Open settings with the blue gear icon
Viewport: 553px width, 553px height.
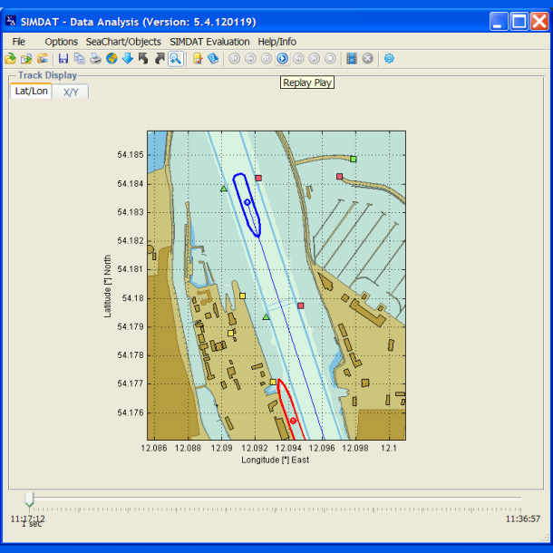click(x=389, y=59)
